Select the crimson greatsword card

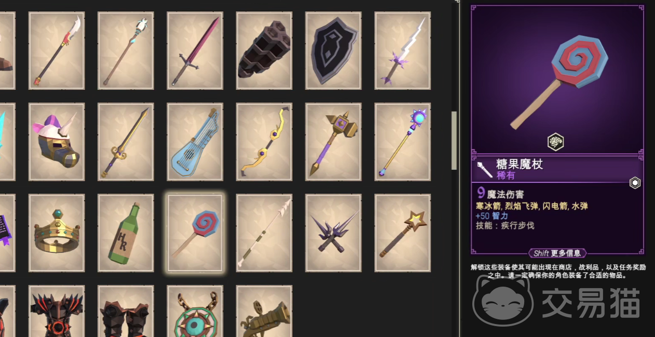pos(195,50)
